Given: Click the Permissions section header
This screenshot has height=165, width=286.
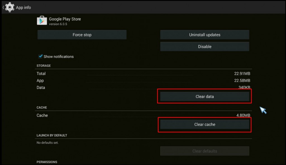Looking at the screenshot, I should pyautogui.click(x=47, y=162).
